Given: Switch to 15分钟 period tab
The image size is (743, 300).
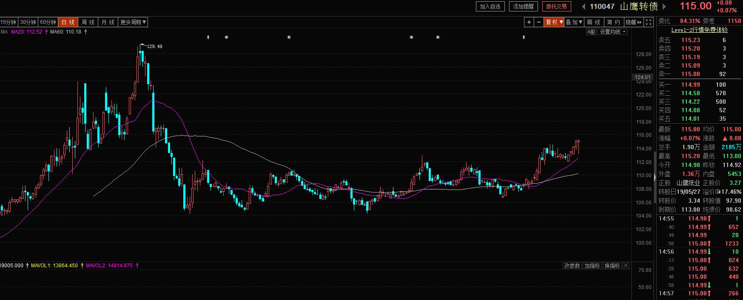Looking at the screenshot, I should [x=8, y=22].
